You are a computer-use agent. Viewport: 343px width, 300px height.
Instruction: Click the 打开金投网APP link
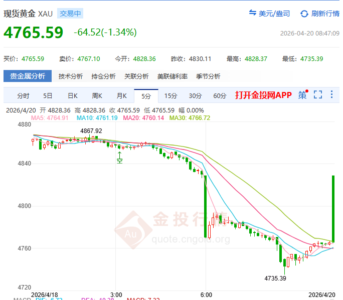click(263, 95)
